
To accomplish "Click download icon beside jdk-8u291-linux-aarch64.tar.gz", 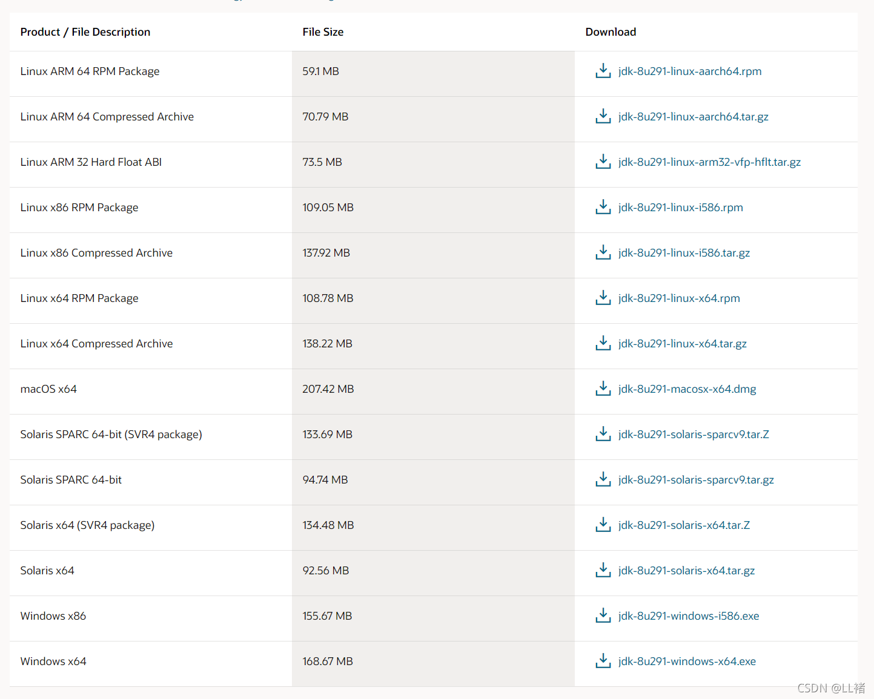I will pos(603,116).
